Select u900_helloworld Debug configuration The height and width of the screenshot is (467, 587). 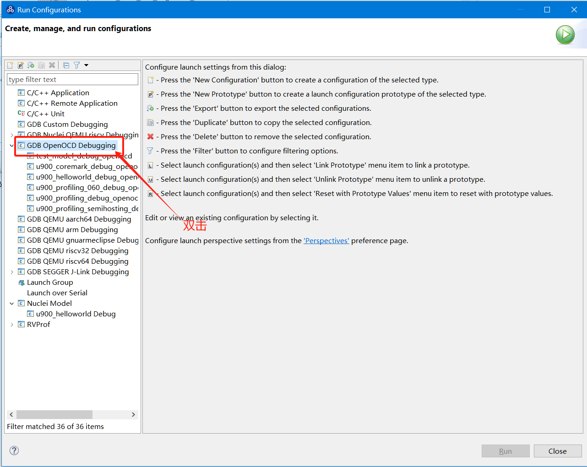[76, 314]
